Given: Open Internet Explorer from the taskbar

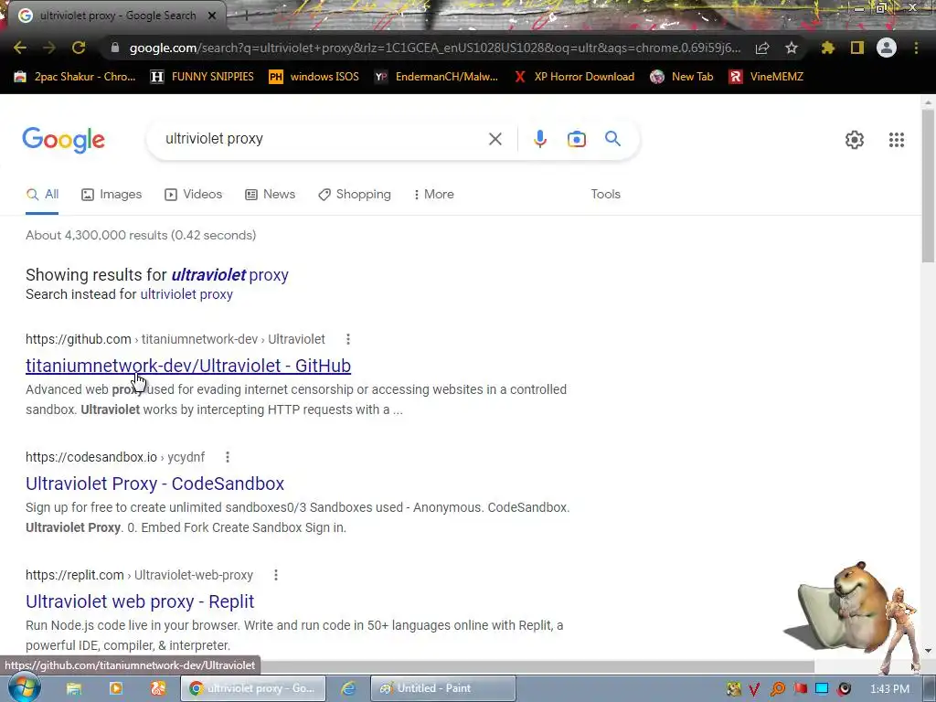Looking at the screenshot, I should coord(348,688).
